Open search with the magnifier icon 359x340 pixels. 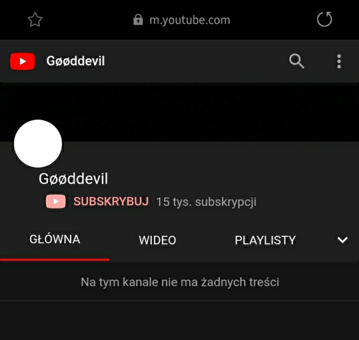[296, 61]
